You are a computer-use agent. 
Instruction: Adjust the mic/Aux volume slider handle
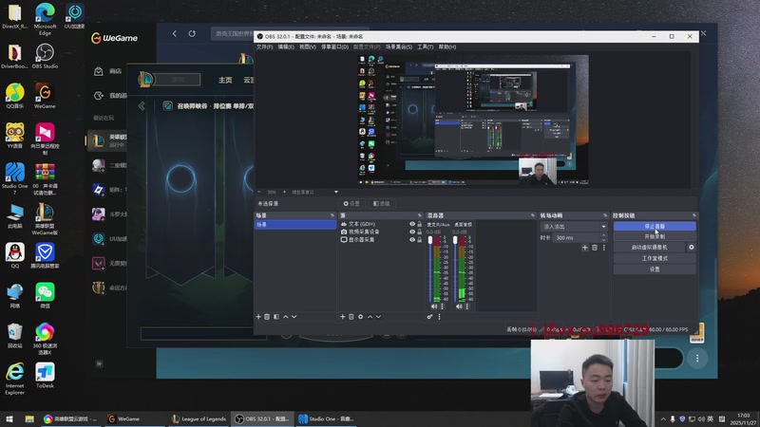[x=430, y=241]
